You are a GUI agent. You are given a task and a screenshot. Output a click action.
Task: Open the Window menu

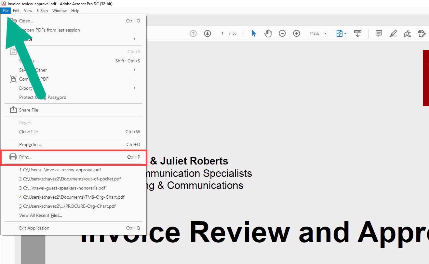[x=60, y=11]
